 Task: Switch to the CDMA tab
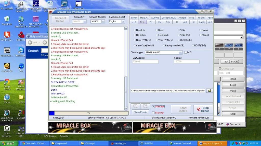pyautogui.click(x=134, y=18)
